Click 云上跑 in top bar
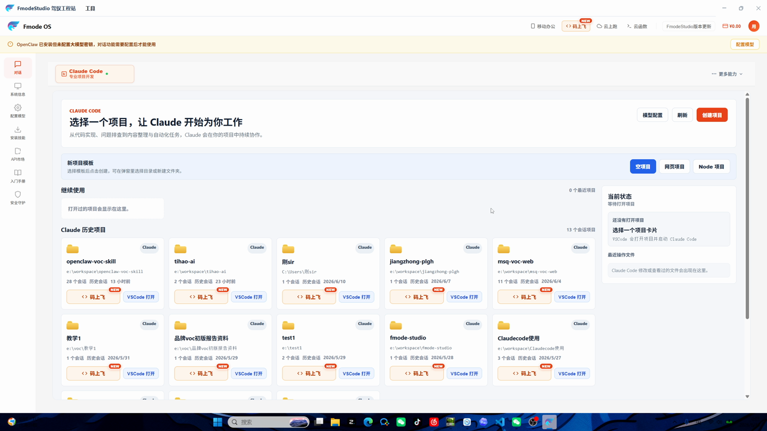Image resolution: width=767 pixels, height=431 pixels. (x=607, y=26)
